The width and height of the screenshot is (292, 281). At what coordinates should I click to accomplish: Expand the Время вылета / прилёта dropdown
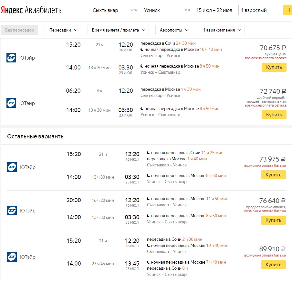point(118,30)
